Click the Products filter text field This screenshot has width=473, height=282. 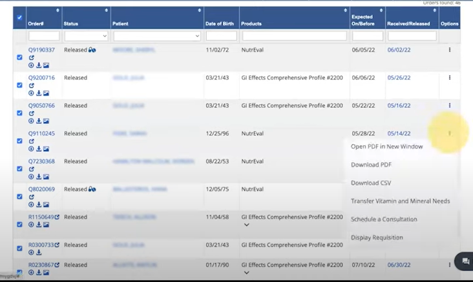(294, 36)
